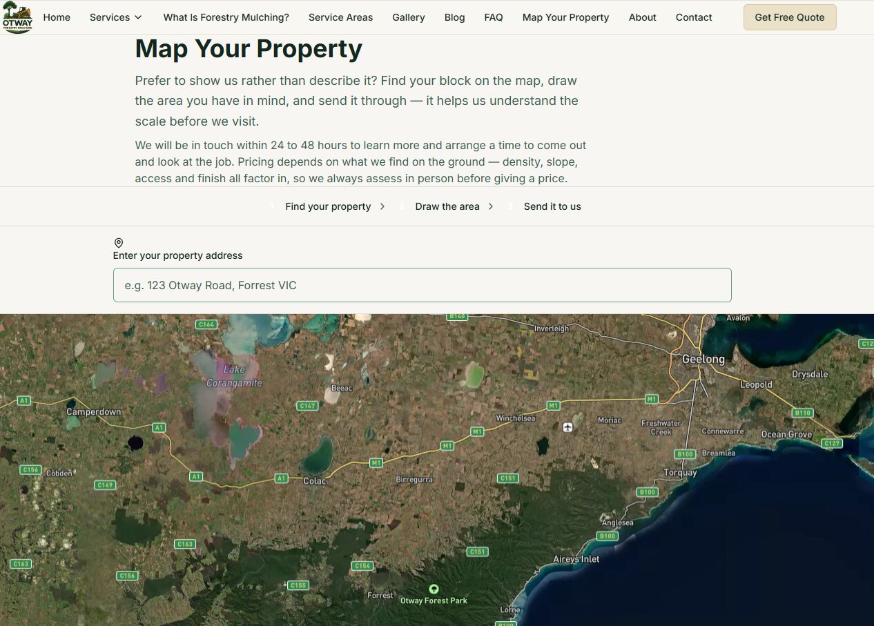Click the Moriac label on the map
874x626 pixels.
[610, 420]
